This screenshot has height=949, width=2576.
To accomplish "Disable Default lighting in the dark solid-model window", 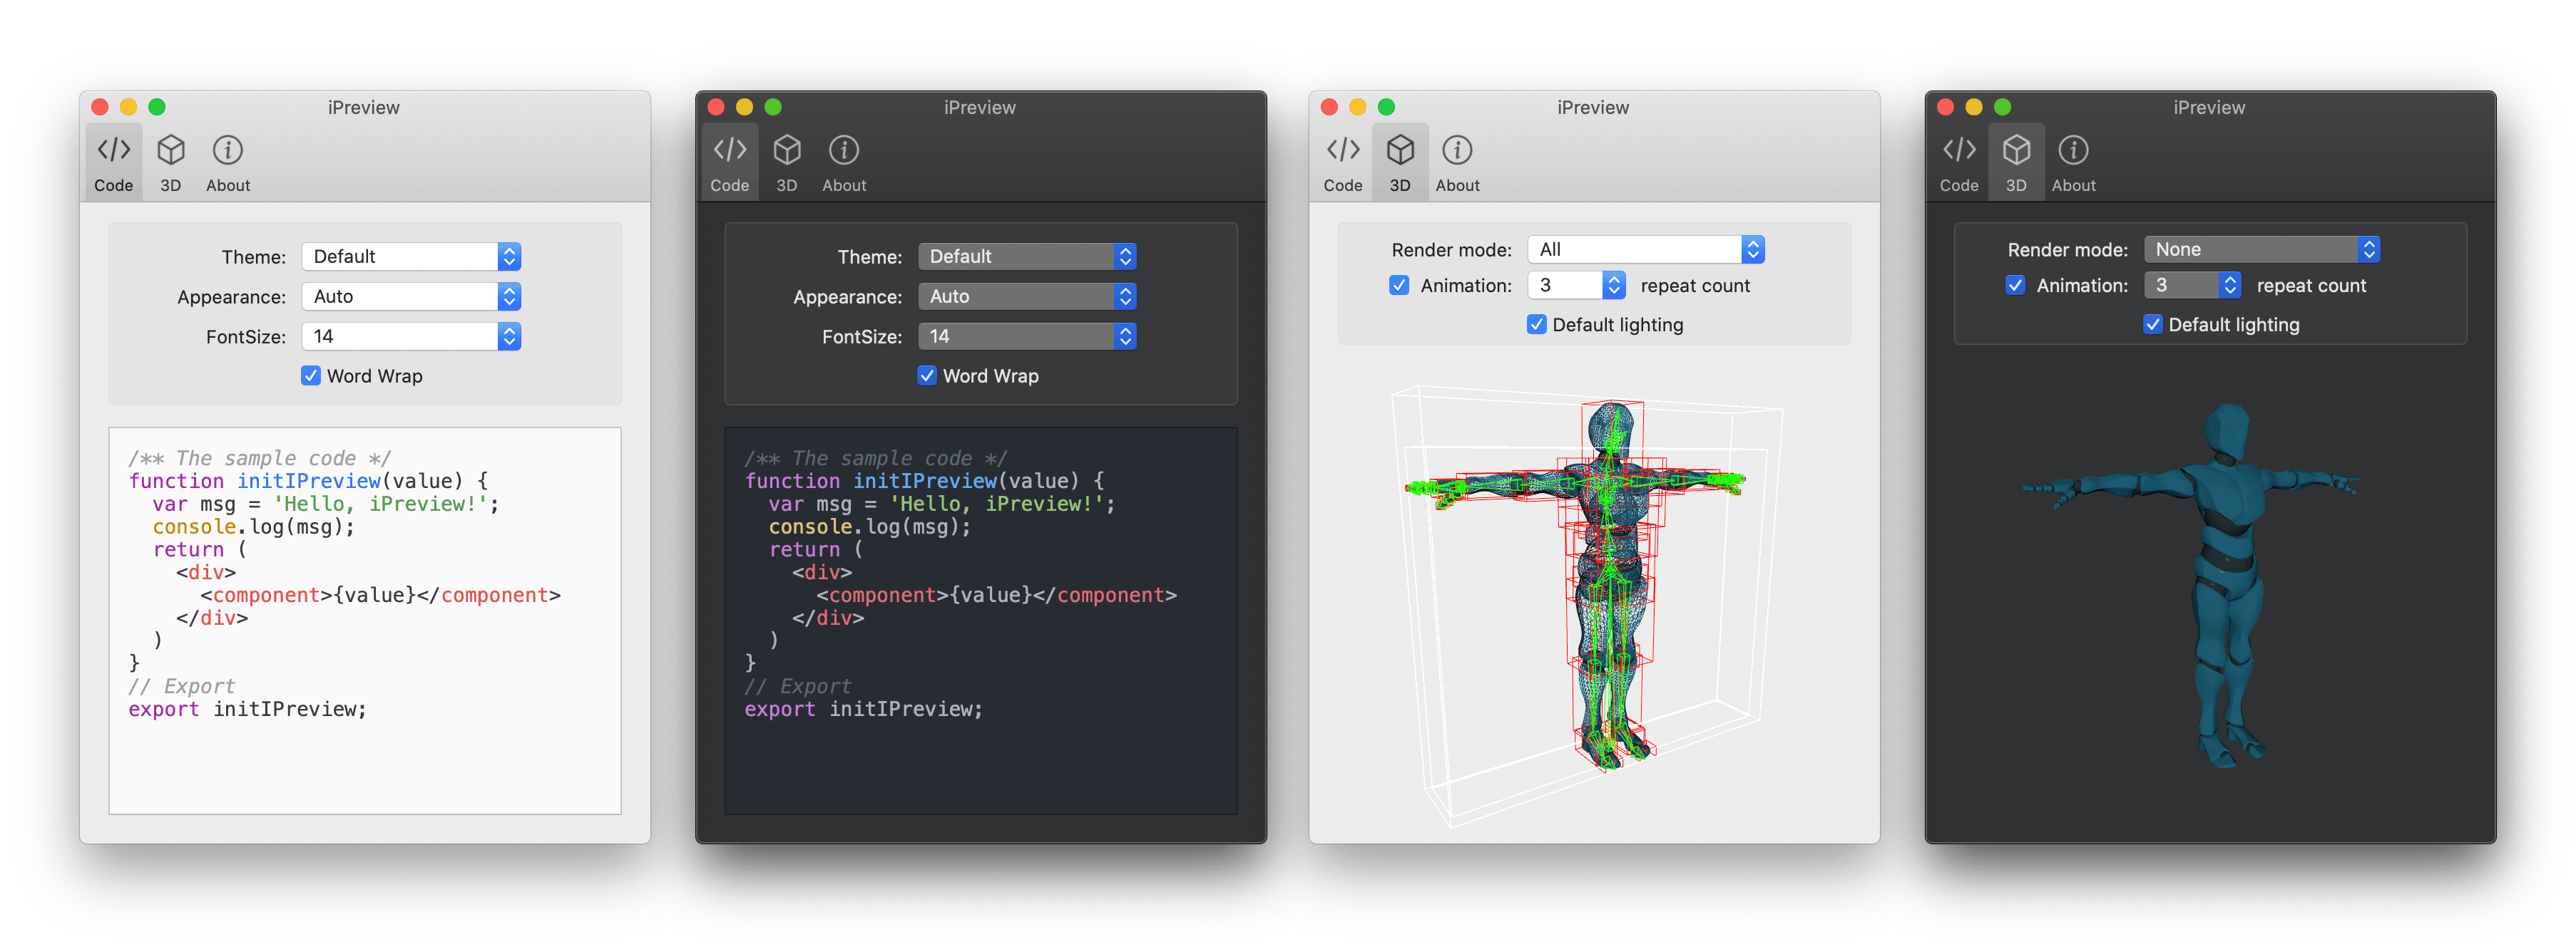I will [2152, 325].
